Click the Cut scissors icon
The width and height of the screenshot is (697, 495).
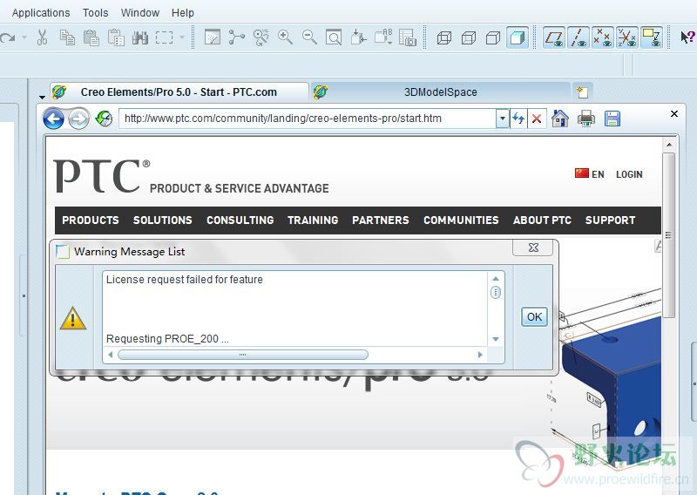42,37
